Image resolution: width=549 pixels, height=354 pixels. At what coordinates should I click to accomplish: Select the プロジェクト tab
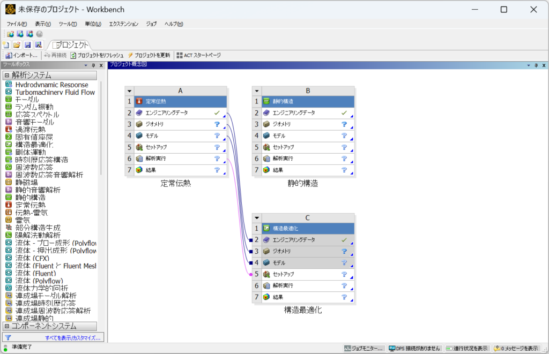pyautogui.click(x=70, y=45)
